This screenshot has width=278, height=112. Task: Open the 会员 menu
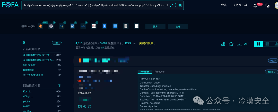pyautogui.click(x=224, y=5)
